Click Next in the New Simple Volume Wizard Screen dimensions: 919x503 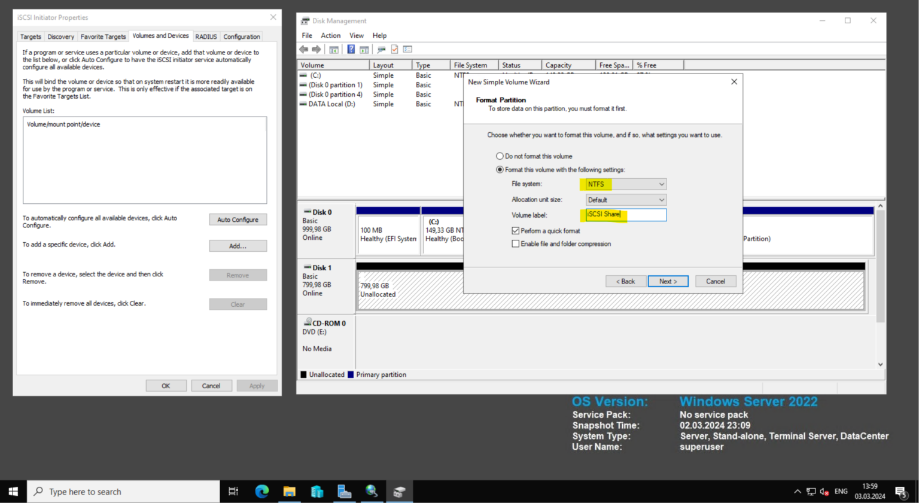tap(668, 281)
